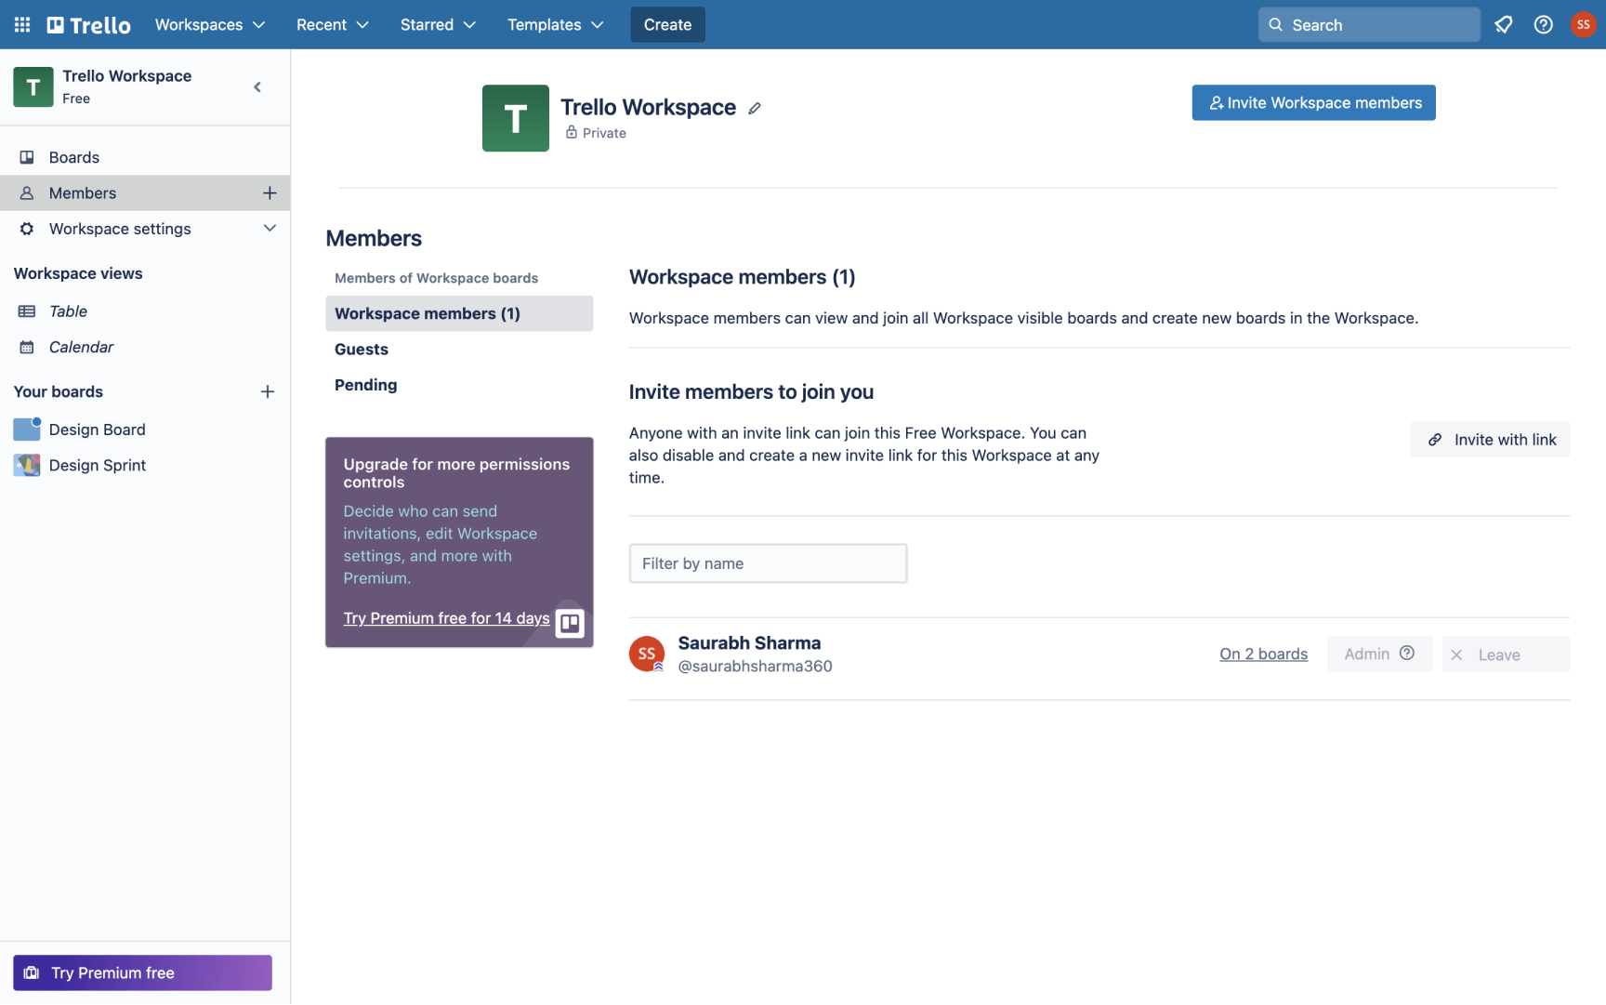The height and width of the screenshot is (1005, 1606).
Task: Open the On 2 boards link
Action: [1263, 655]
